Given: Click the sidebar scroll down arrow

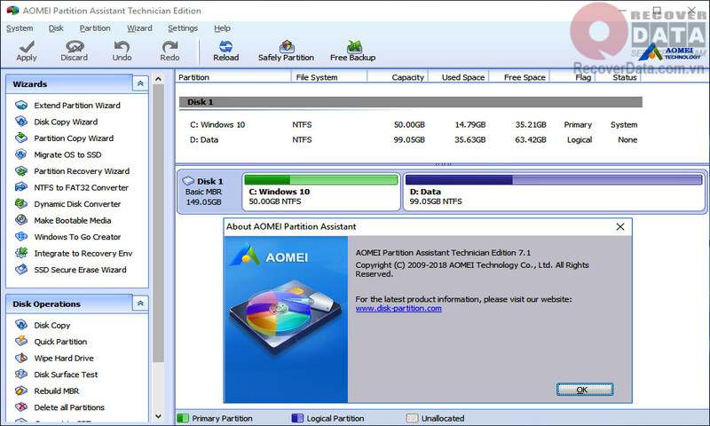Looking at the screenshot, I should (x=158, y=416).
